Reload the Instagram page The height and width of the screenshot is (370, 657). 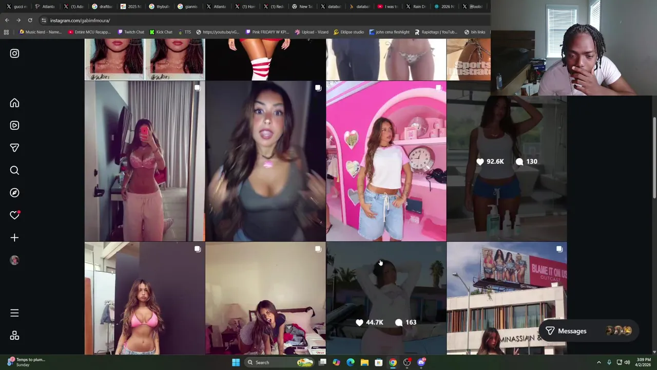(30, 21)
